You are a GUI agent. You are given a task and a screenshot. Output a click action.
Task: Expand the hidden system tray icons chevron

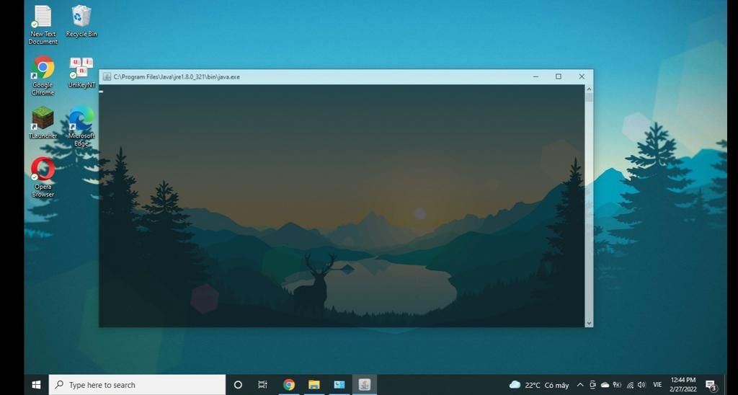580,385
